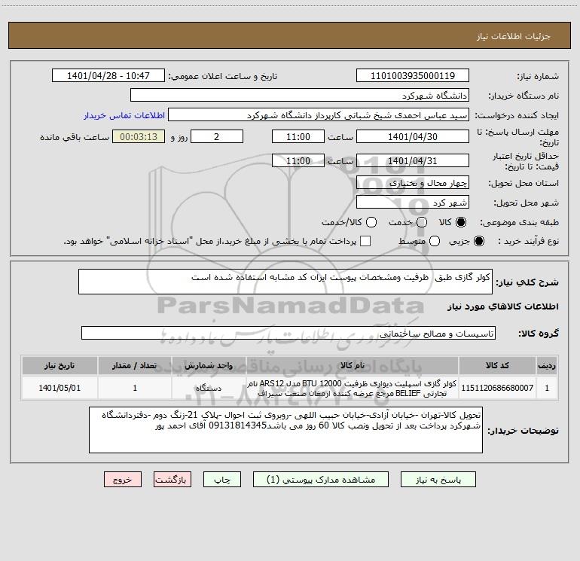Click the price validity time field 11:00
The image size is (580, 561).
pyautogui.click(x=298, y=160)
